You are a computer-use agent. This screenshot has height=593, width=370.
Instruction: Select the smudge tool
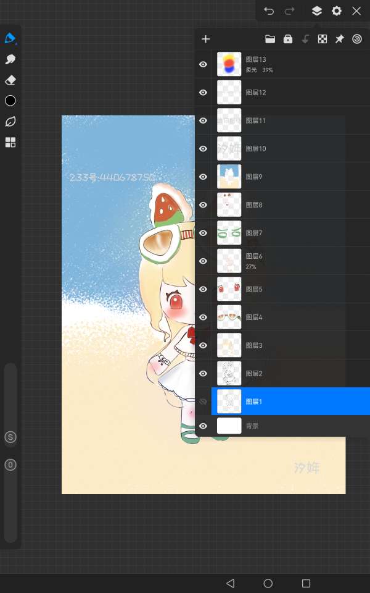(x=10, y=59)
